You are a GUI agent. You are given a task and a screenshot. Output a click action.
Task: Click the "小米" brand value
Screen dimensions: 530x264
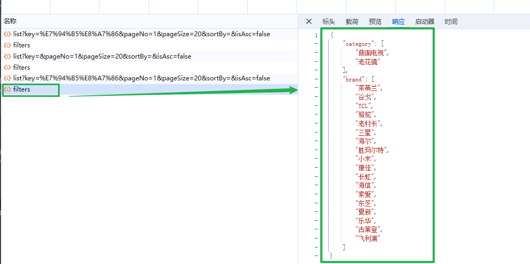coord(366,159)
